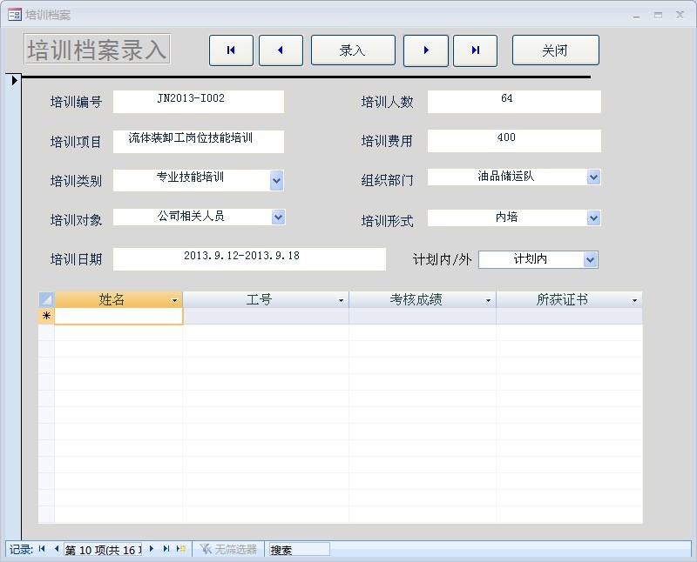
Task: Click last record icon in bottom navigation bar
Action: point(166,549)
